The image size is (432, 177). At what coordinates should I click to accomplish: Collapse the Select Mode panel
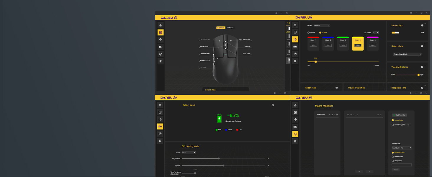click(x=425, y=44)
